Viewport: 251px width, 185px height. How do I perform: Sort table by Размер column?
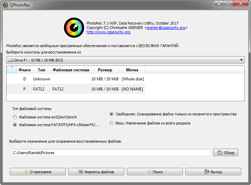coord(105,70)
